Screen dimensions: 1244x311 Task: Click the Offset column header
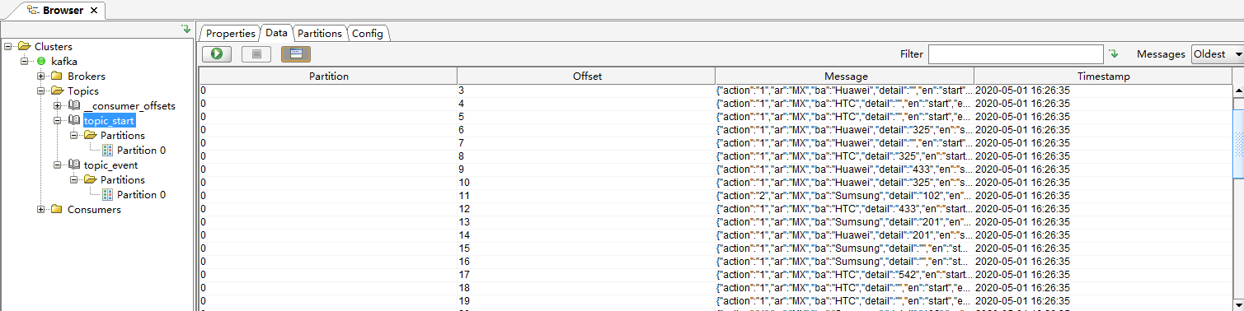(587, 76)
